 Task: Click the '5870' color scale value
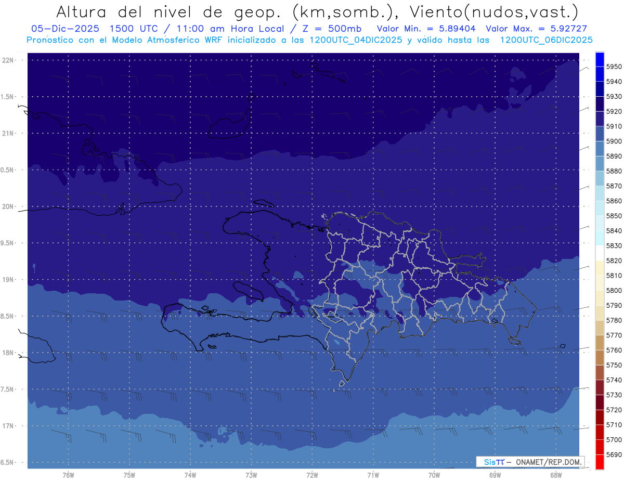coord(614,186)
